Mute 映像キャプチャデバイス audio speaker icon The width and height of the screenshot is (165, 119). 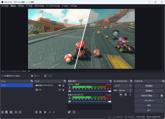70,102
